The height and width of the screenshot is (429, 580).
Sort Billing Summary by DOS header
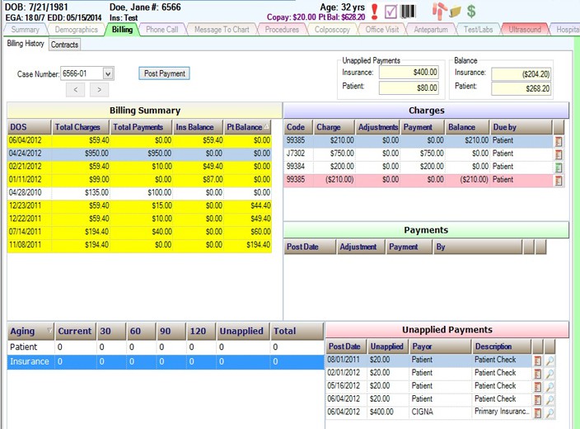tap(29, 127)
